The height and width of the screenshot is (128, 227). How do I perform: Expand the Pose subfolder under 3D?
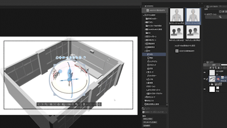click(147, 72)
